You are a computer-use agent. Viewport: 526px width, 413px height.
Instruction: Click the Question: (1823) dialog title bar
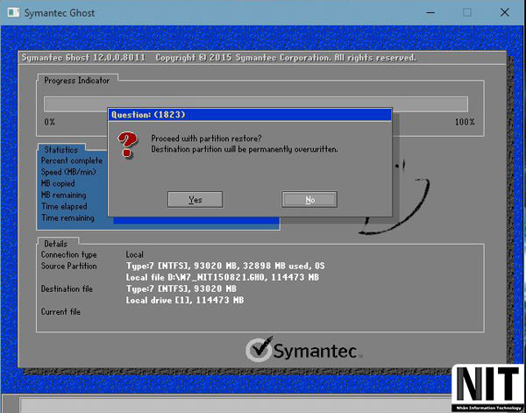coord(250,115)
